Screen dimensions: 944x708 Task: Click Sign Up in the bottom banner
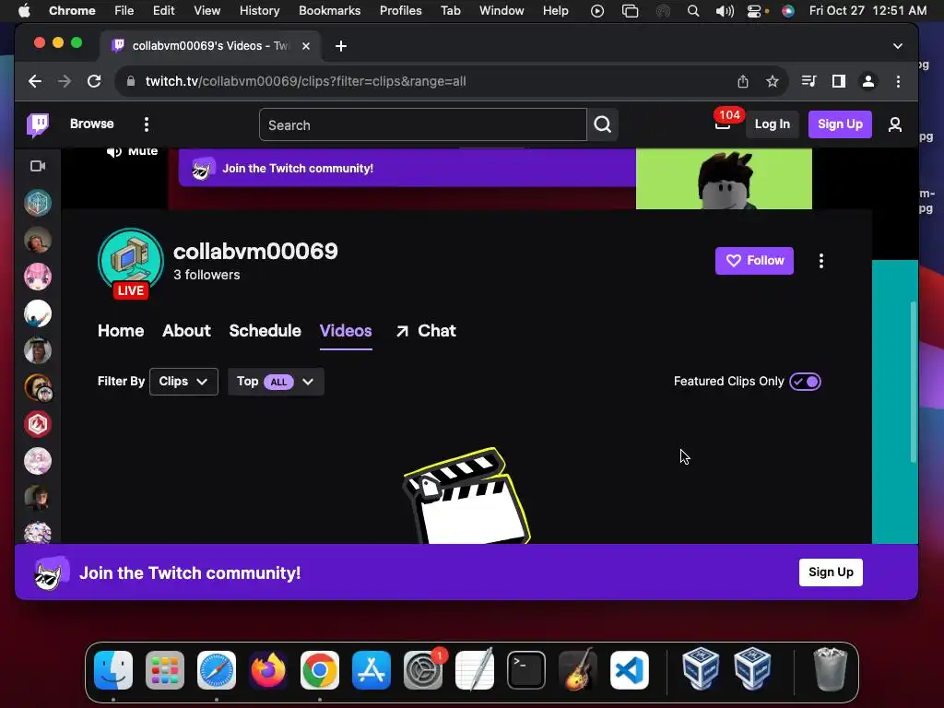pos(831,572)
